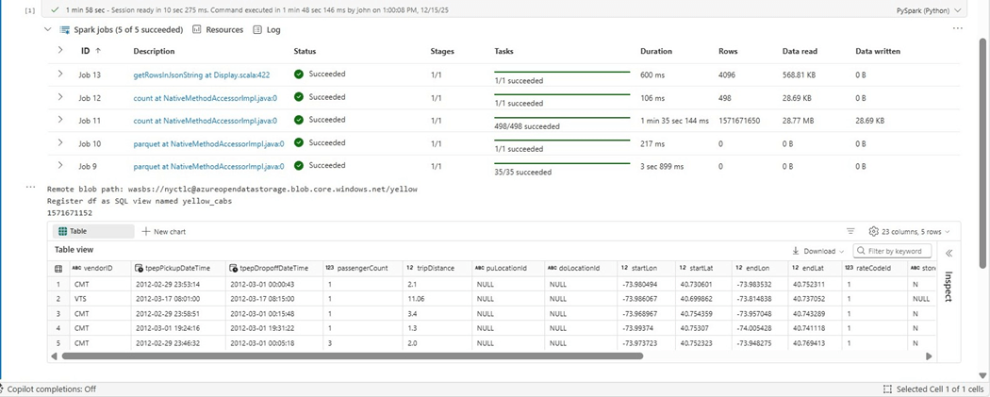Screen dimensions: 990x397
Task: Expand Job 13 row details
Action: 60,74
